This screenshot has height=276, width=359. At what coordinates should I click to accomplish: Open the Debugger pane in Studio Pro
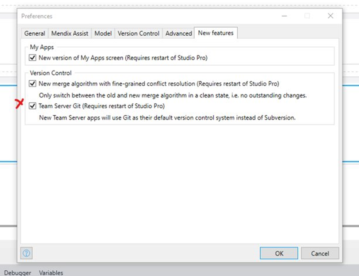(17, 273)
